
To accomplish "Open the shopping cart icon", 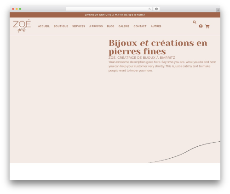I will click(x=207, y=26).
